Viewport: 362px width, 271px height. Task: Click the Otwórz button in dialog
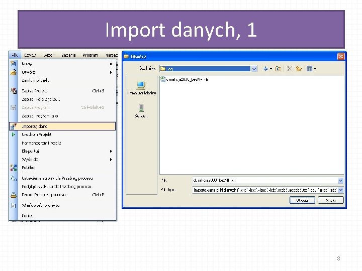[302, 200]
